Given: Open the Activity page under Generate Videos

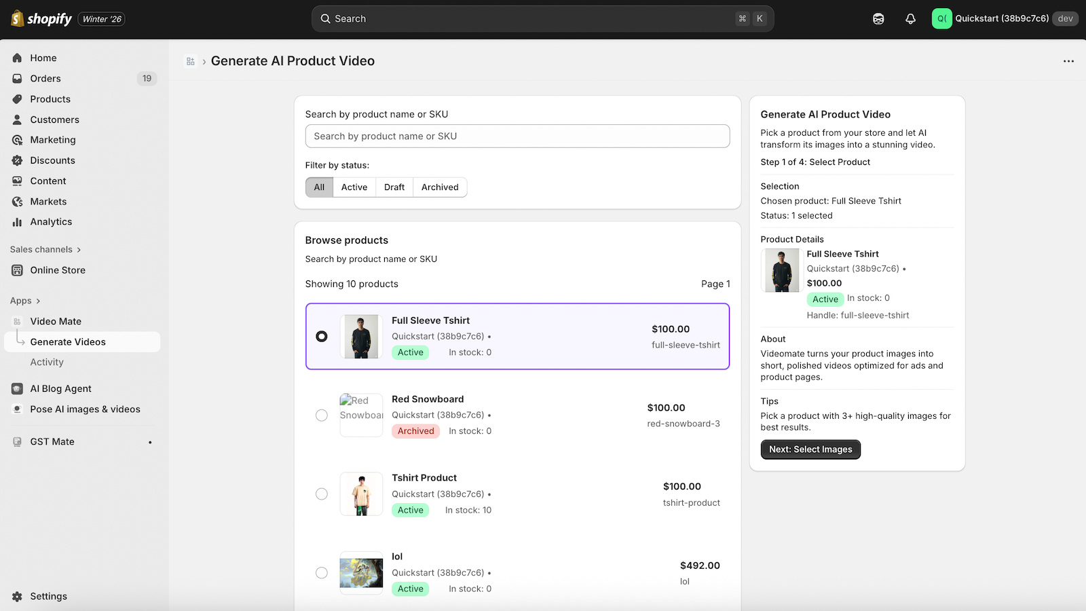Looking at the screenshot, I should point(46,362).
